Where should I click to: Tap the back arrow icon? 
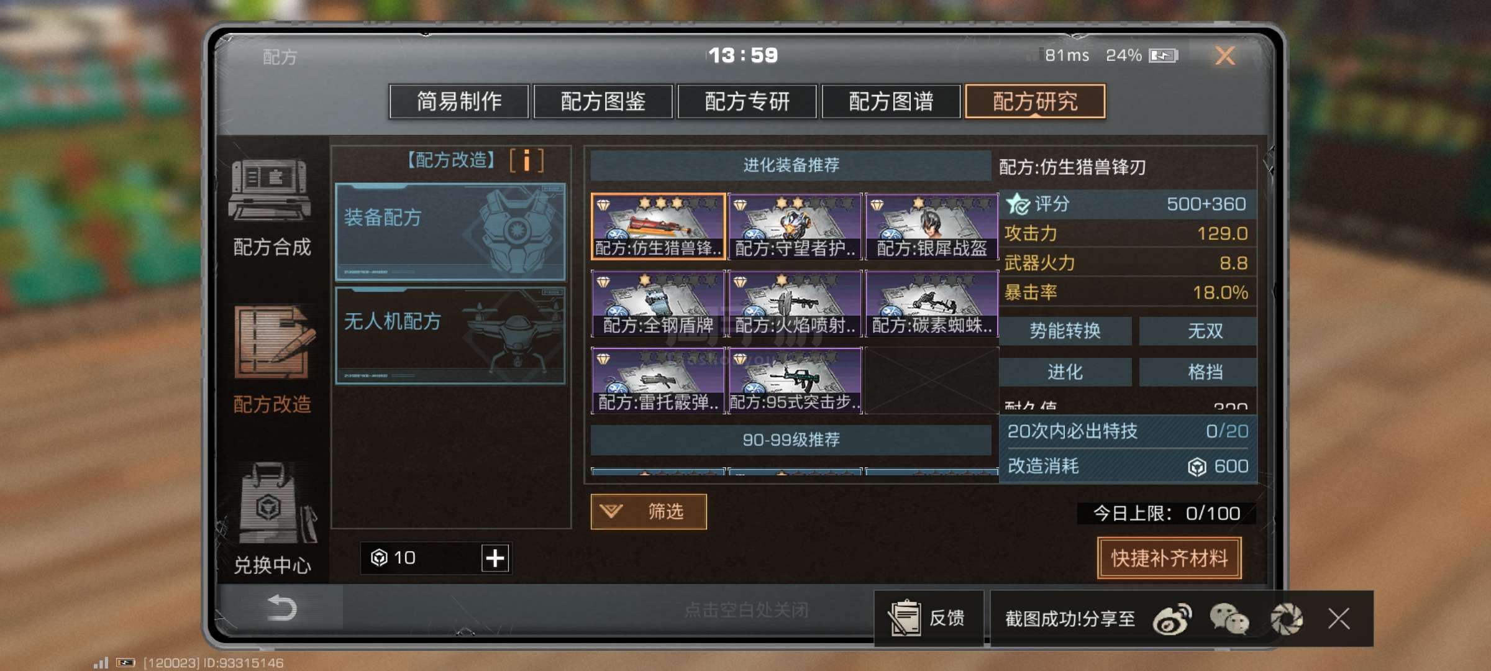tap(281, 608)
